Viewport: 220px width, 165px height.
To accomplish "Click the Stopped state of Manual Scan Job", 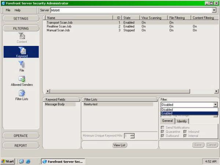I will coord(129,30).
